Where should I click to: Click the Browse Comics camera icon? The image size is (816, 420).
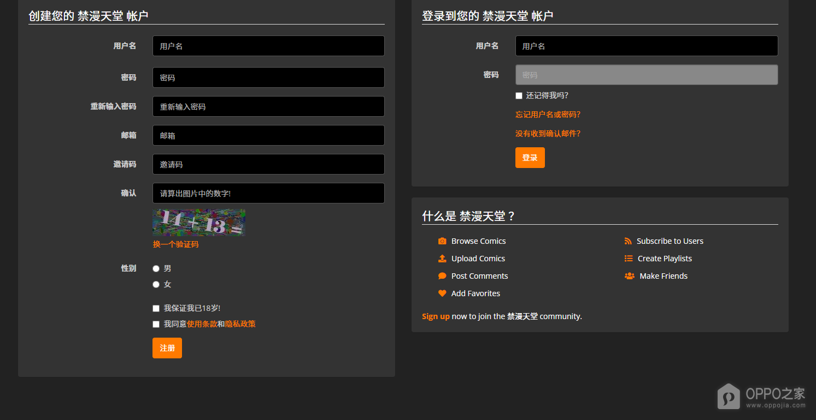click(442, 241)
